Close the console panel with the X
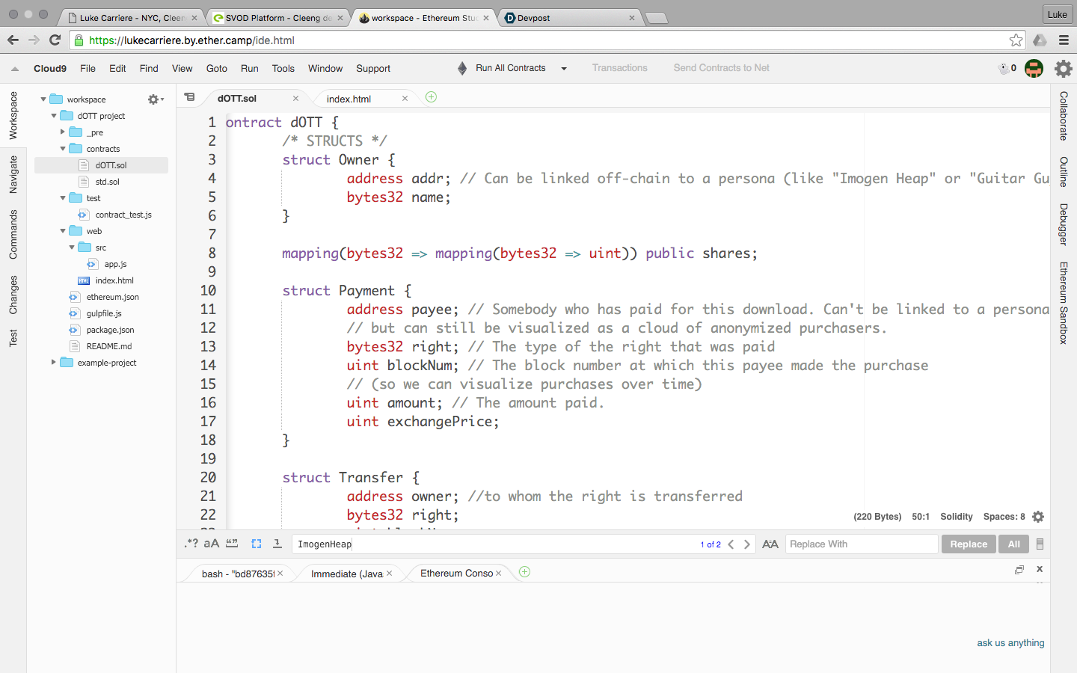The height and width of the screenshot is (673, 1077). point(1040,569)
